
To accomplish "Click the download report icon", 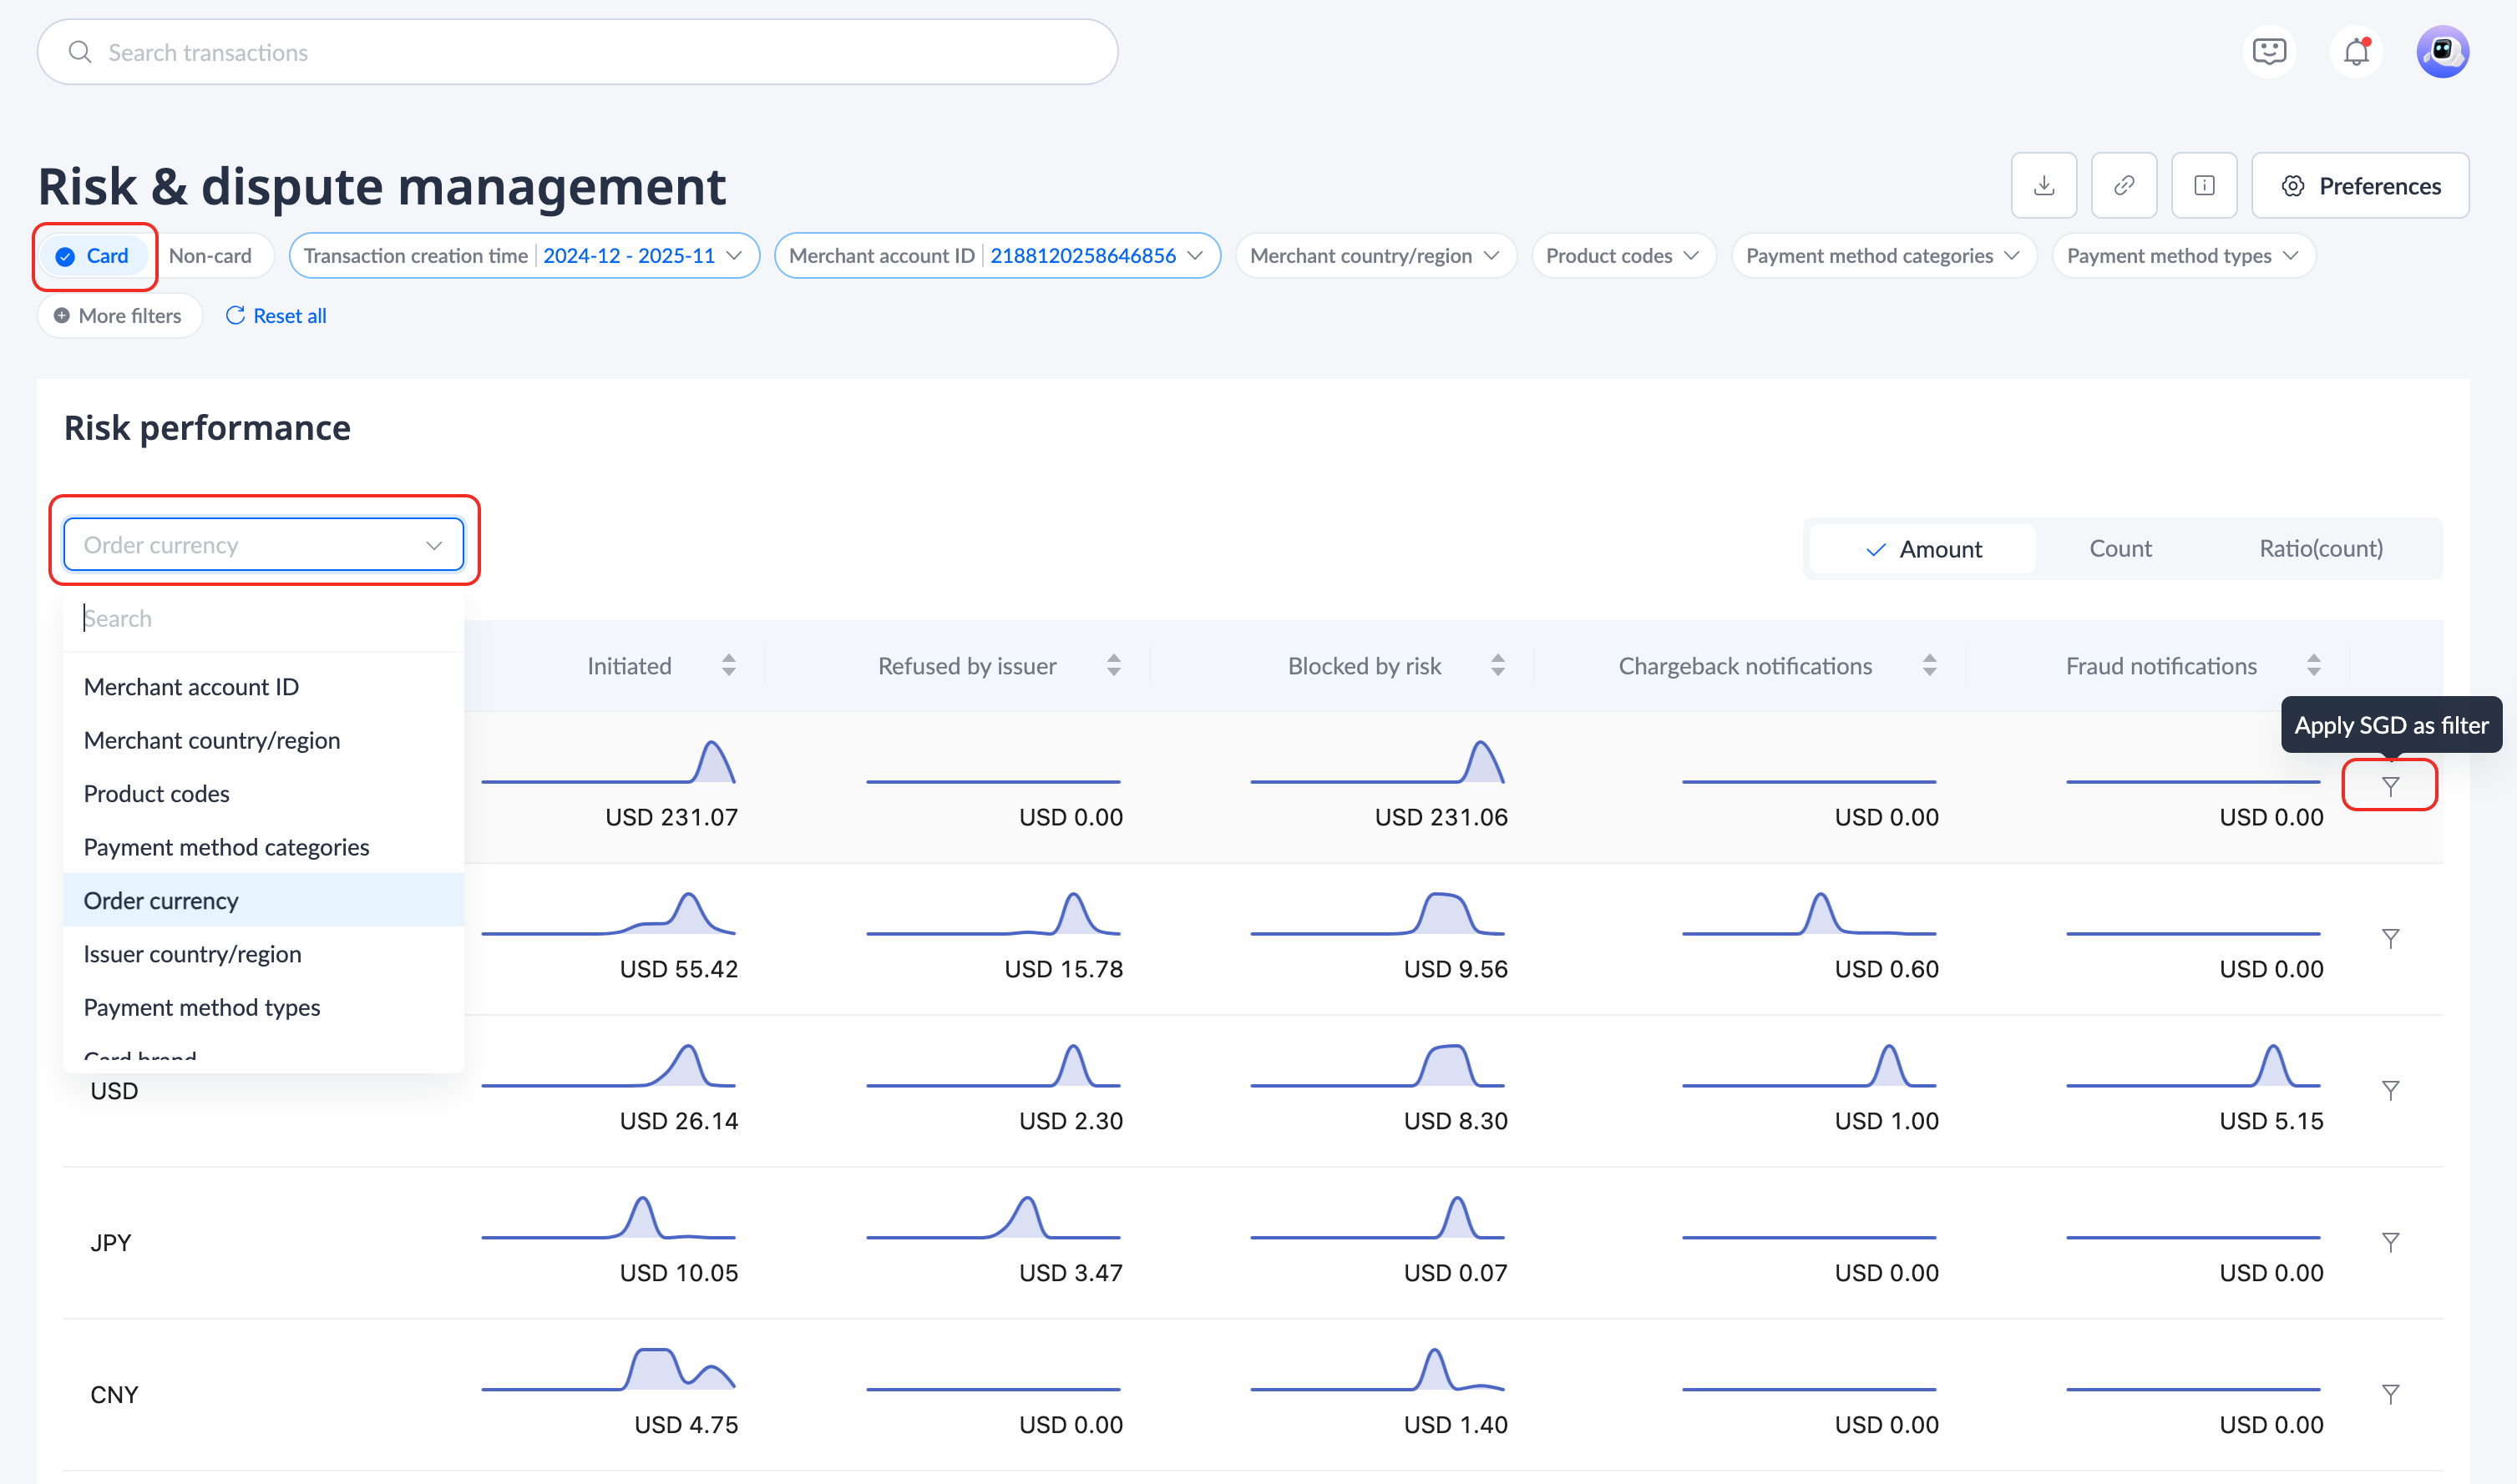I will click(2043, 186).
